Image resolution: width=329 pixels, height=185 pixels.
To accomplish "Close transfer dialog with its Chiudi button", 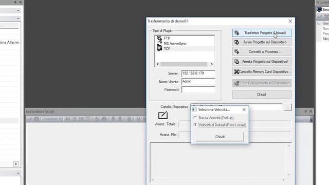I will (x=262, y=95).
